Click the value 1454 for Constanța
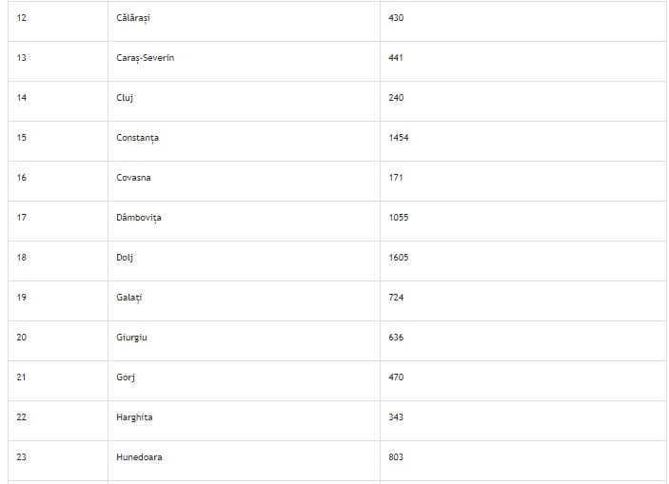Viewport: 669px width, 484px height. pos(399,138)
